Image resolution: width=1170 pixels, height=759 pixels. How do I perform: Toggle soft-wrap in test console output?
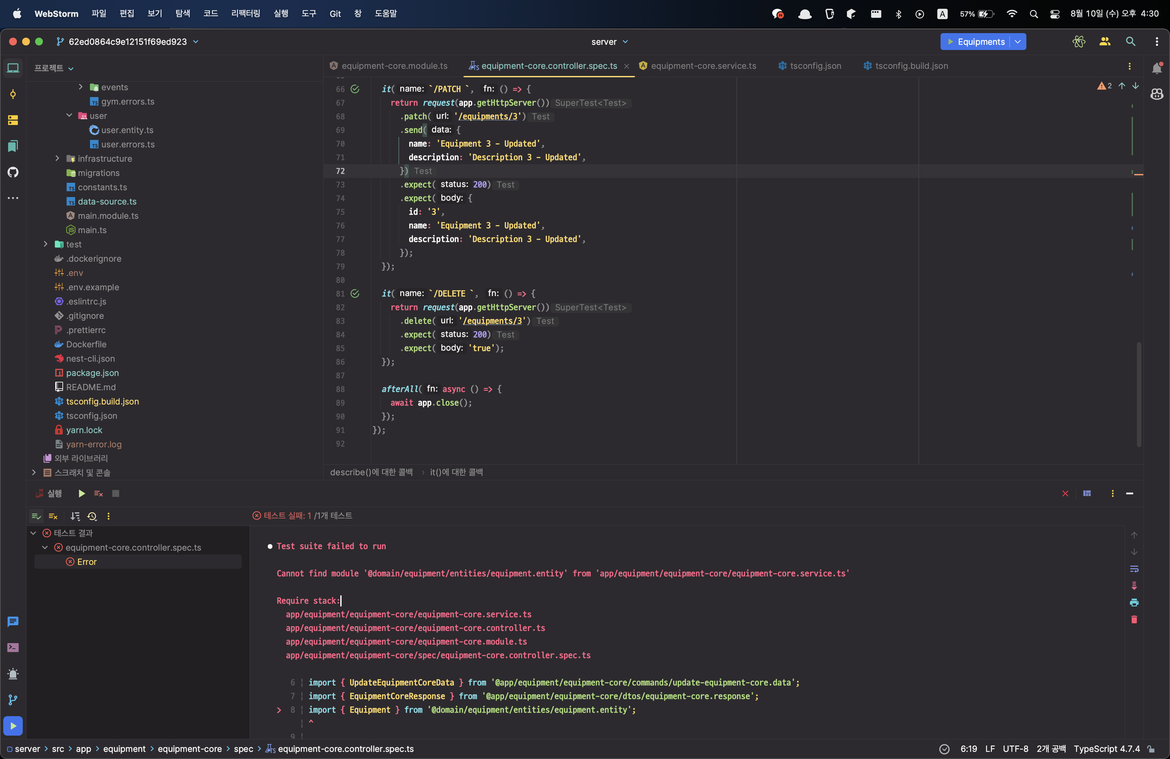[x=1134, y=569]
